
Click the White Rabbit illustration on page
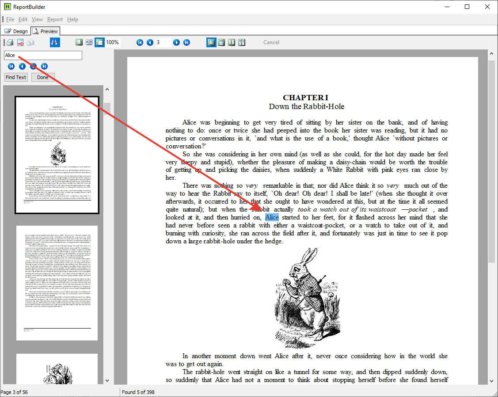(x=307, y=298)
